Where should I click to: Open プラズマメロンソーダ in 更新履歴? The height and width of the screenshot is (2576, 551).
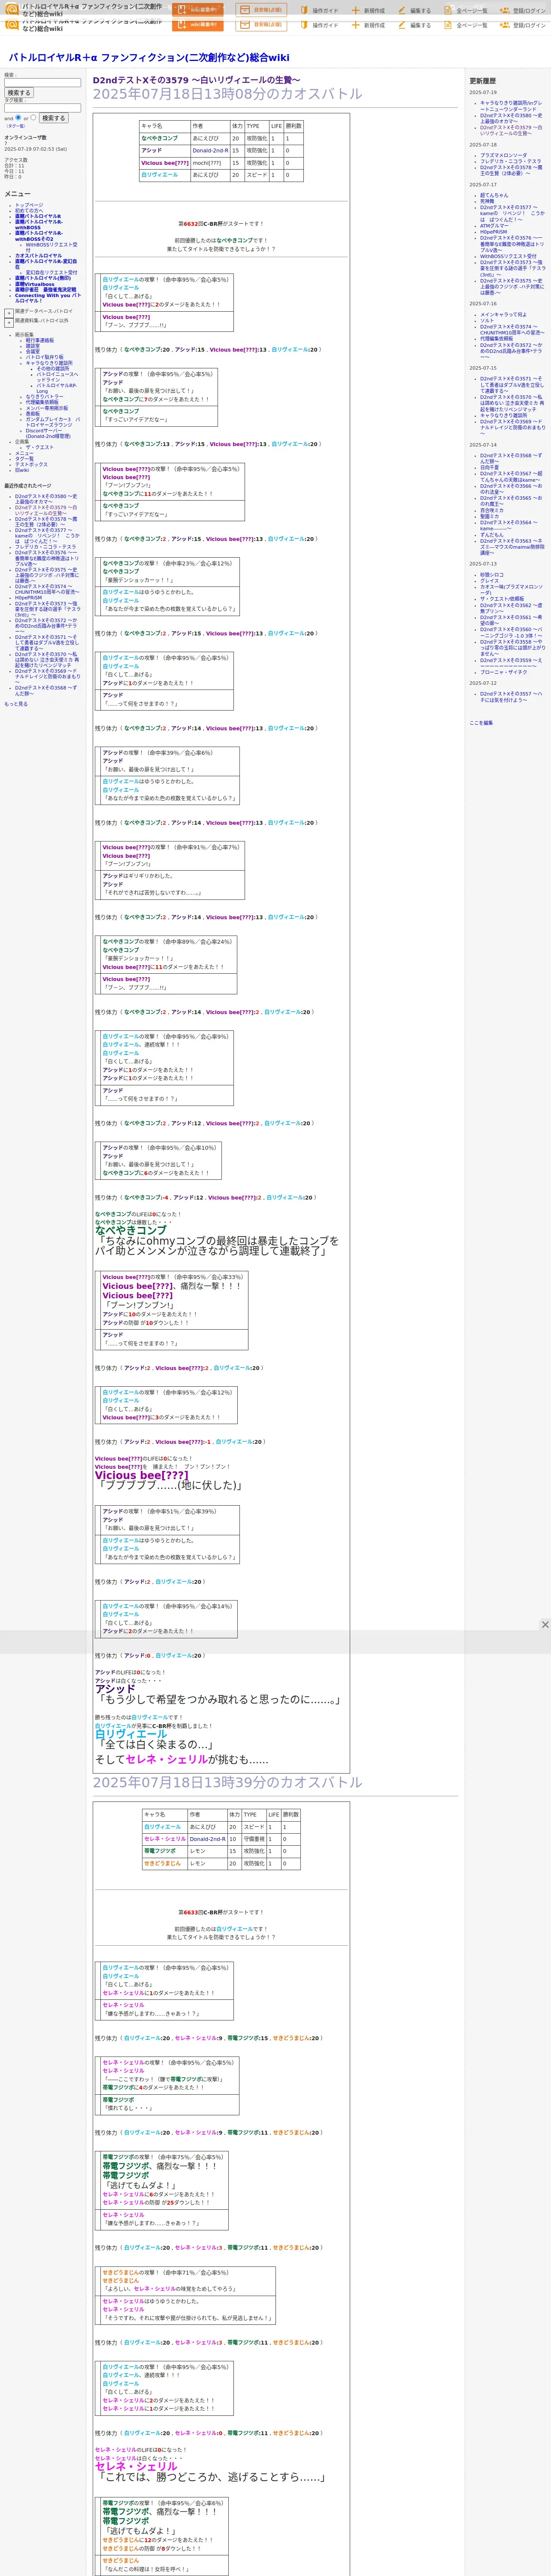[x=503, y=155]
